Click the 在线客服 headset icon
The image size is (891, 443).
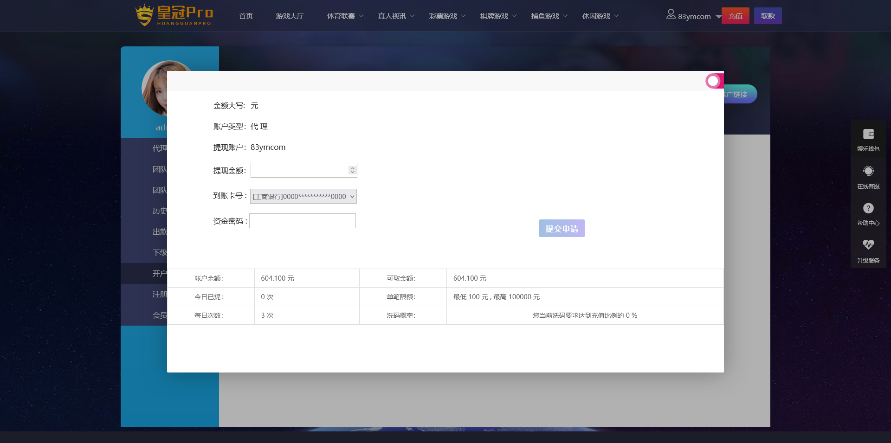[x=868, y=171]
